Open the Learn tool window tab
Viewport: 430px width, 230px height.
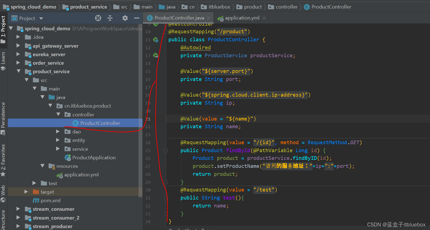pos(3,61)
